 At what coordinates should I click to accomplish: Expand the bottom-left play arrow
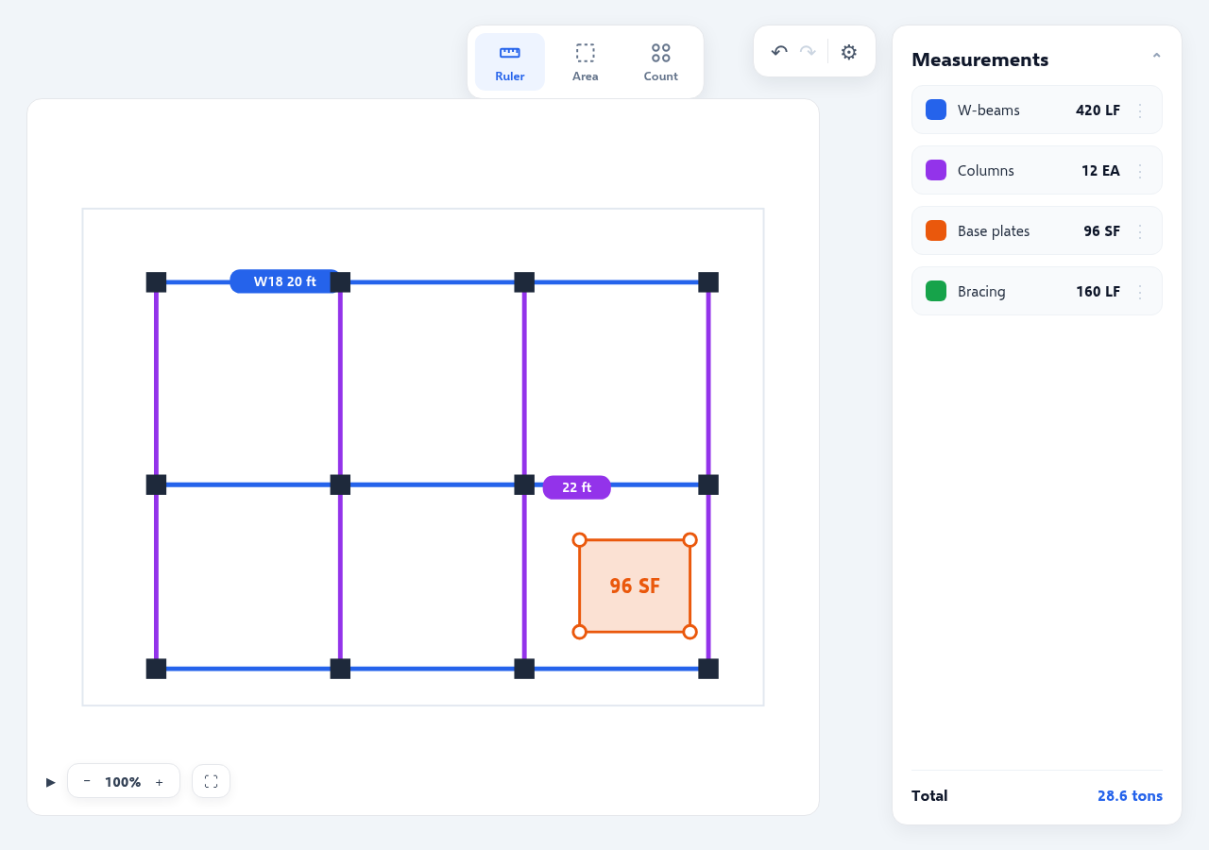point(51,782)
